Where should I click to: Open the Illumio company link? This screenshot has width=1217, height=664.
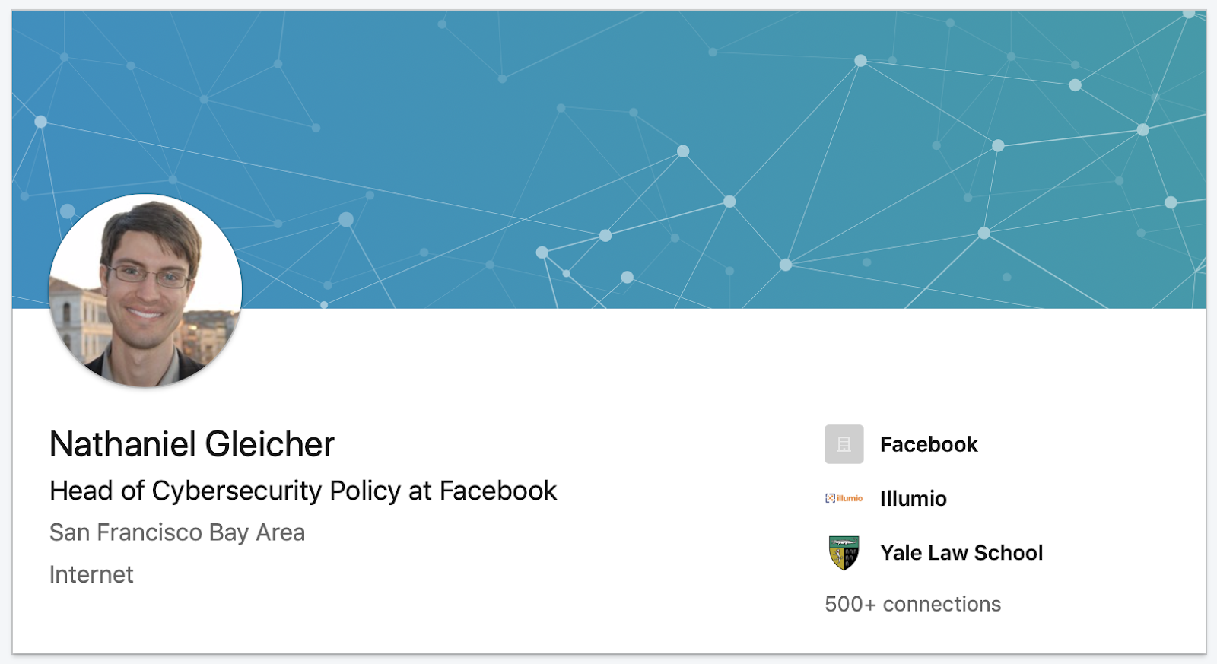point(914,498)
